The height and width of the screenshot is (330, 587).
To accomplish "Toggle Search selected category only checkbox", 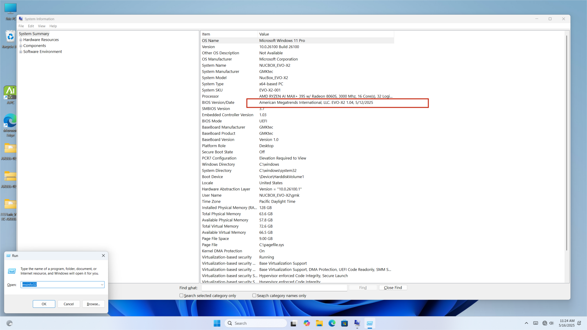I will 181,296.
